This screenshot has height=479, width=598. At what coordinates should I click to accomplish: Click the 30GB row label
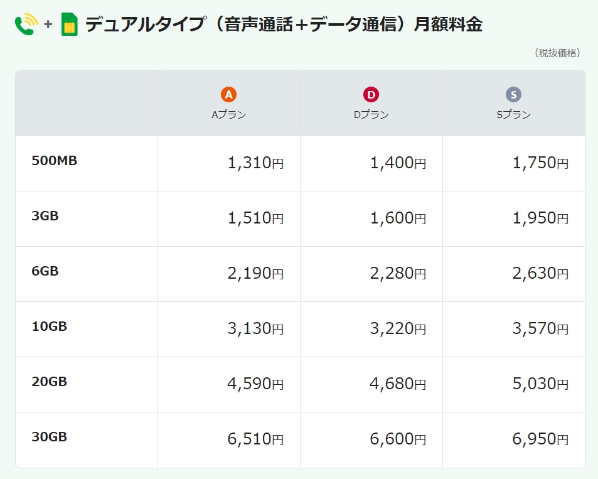[x=49, y=437]
